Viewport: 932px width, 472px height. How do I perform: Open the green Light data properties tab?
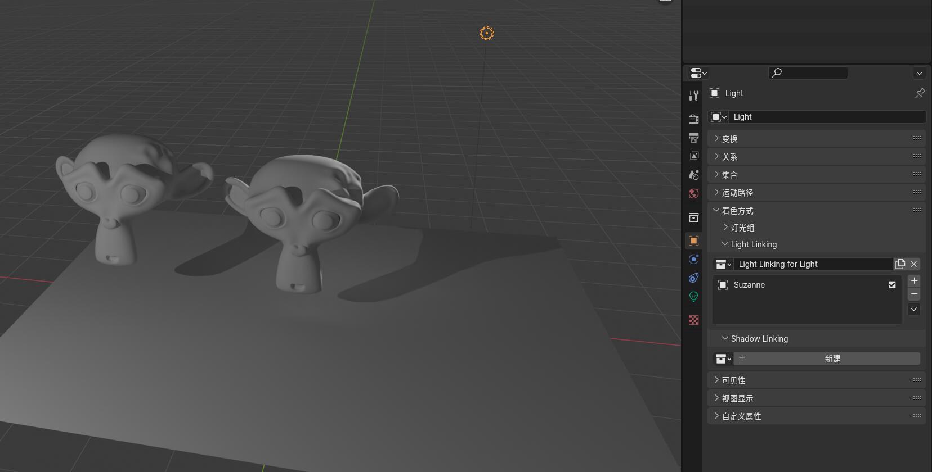coord(693,296)
